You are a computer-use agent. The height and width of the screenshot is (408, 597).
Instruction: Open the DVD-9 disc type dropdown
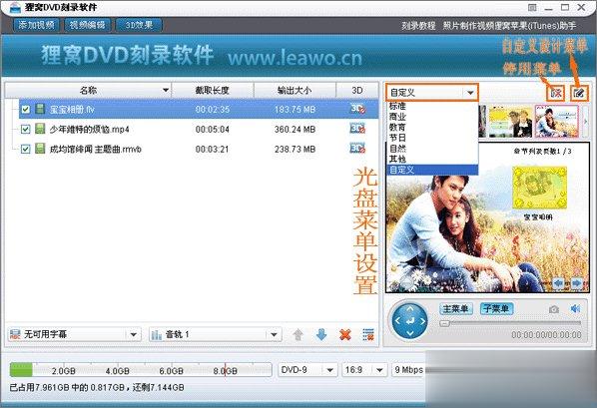coord(307,370)
